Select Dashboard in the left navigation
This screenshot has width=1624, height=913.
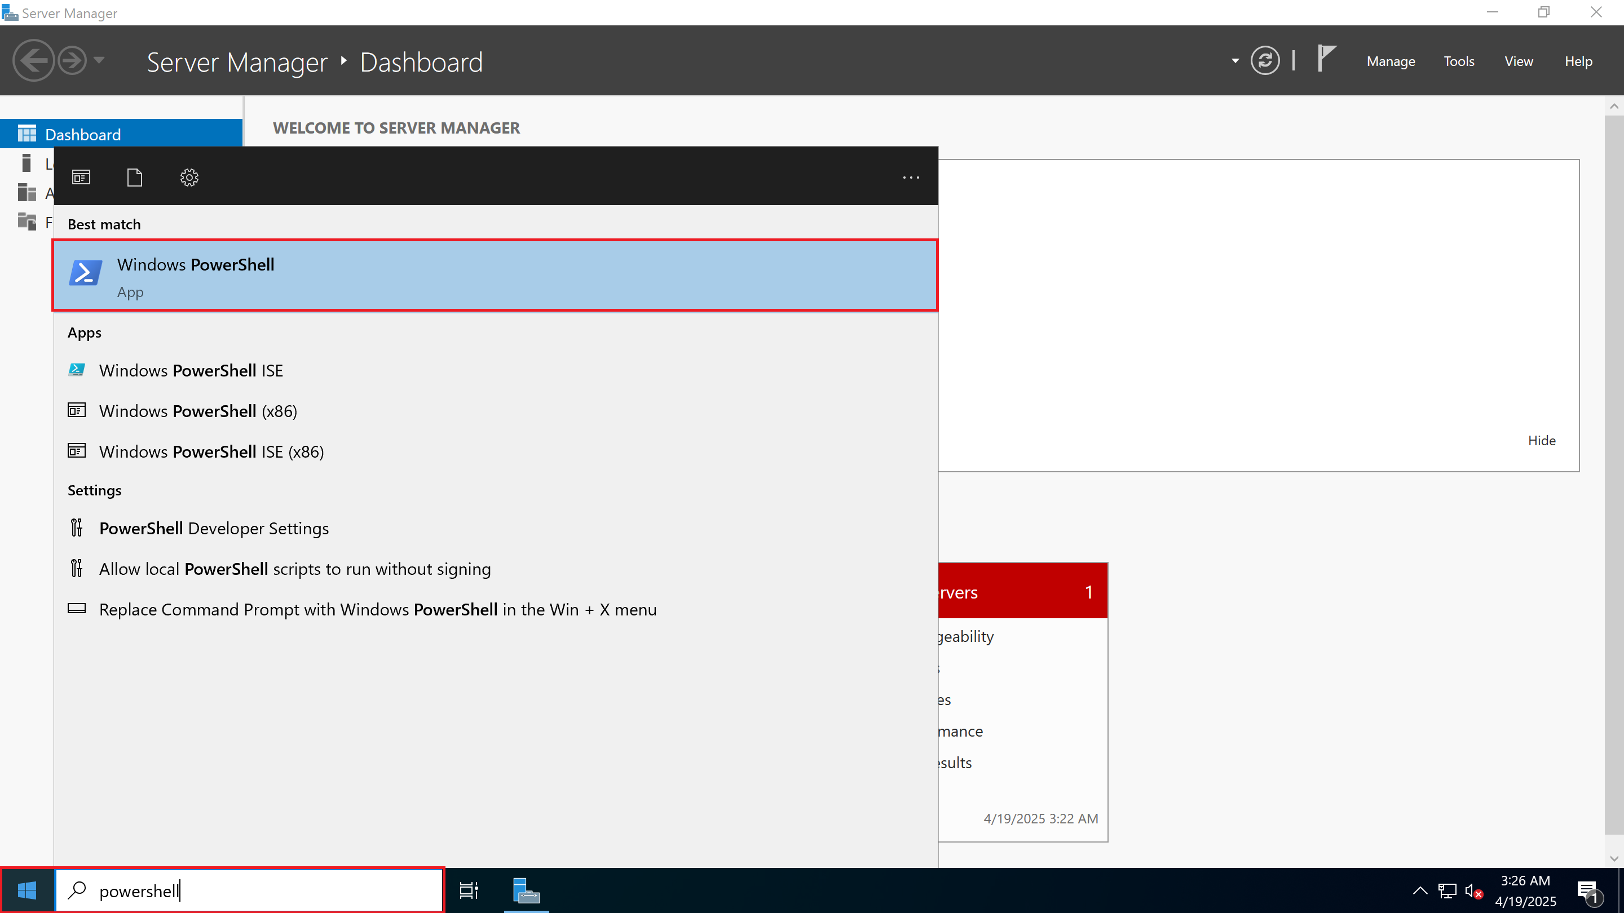point(121,134)
